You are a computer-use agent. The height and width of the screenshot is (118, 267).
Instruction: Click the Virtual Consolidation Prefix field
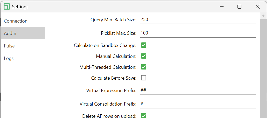click(198, 104)
